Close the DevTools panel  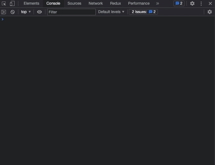point(210,3)
